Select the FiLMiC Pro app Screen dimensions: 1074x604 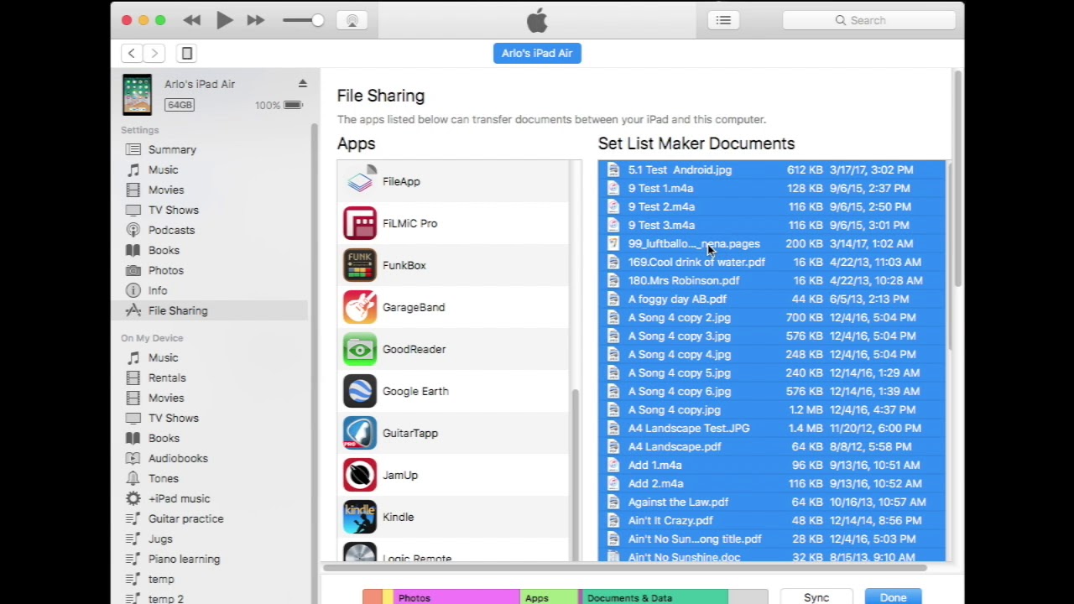[453, 223]
